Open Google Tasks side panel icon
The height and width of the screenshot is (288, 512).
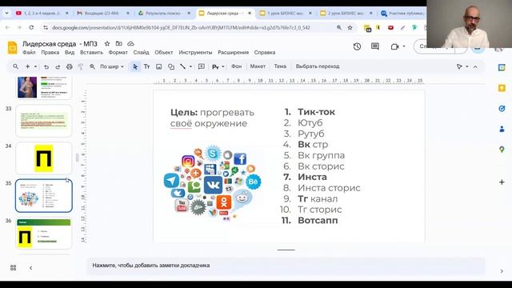pyautogui.click(x=502, y=109)
